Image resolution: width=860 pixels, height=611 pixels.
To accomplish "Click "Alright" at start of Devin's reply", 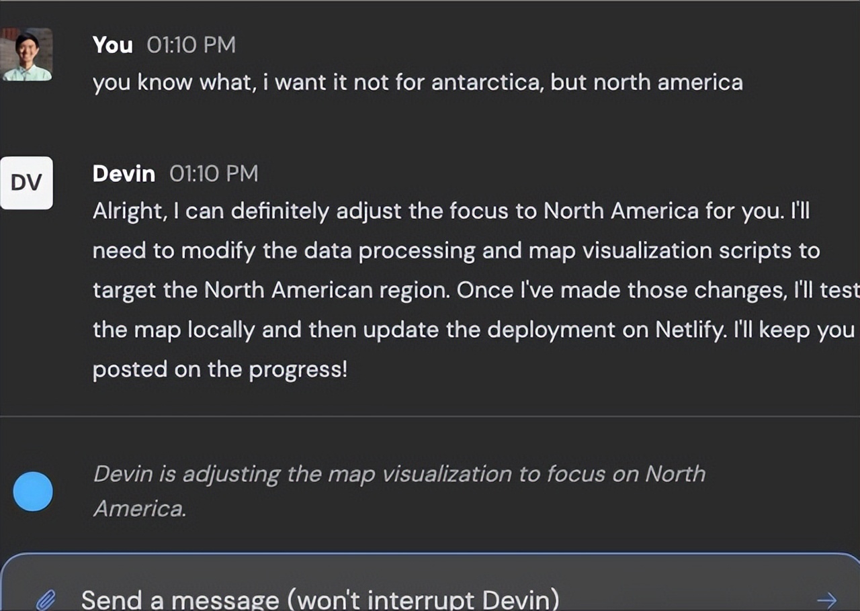I will coord(128,211).
